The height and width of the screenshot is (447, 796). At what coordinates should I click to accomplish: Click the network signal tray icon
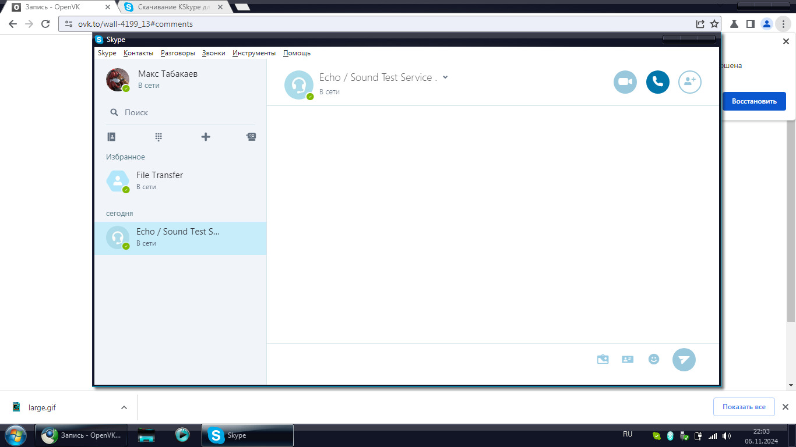coord(713,435)
